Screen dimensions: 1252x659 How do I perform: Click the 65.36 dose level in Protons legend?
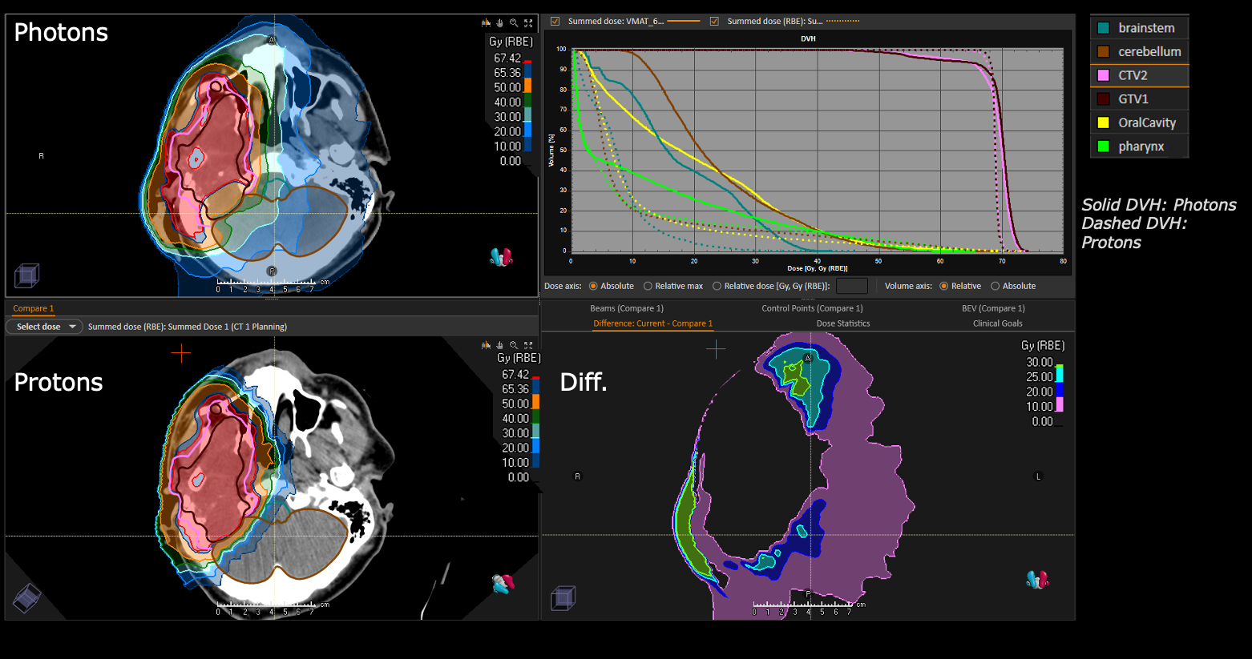tap(515, 389)
